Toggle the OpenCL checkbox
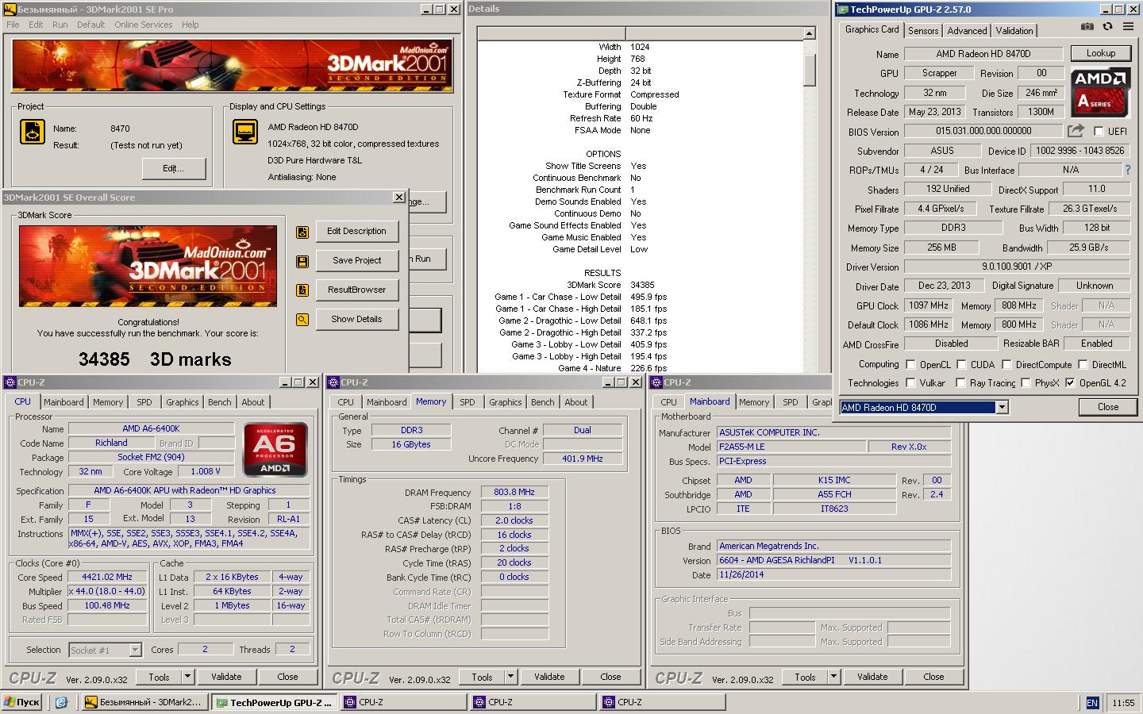1143x714 pixels. click(910, 364)
